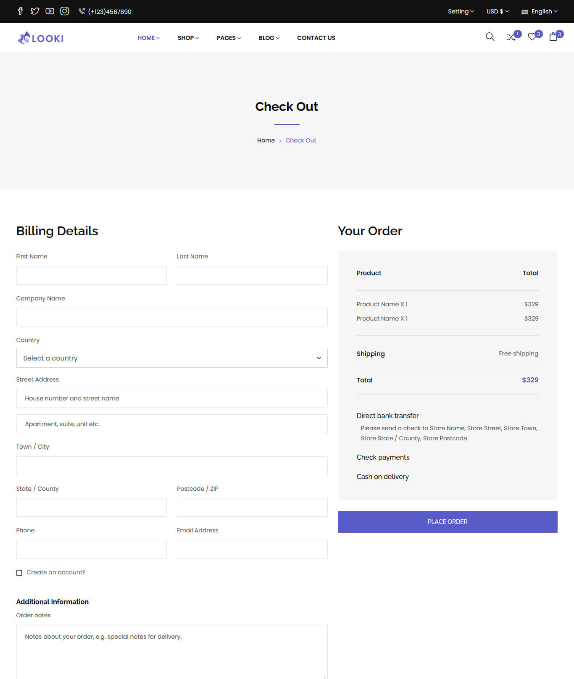Viewport: 574px width, 679px height.
Task: Open the shopping bag cart icon
Action: [x=553, y=37]
